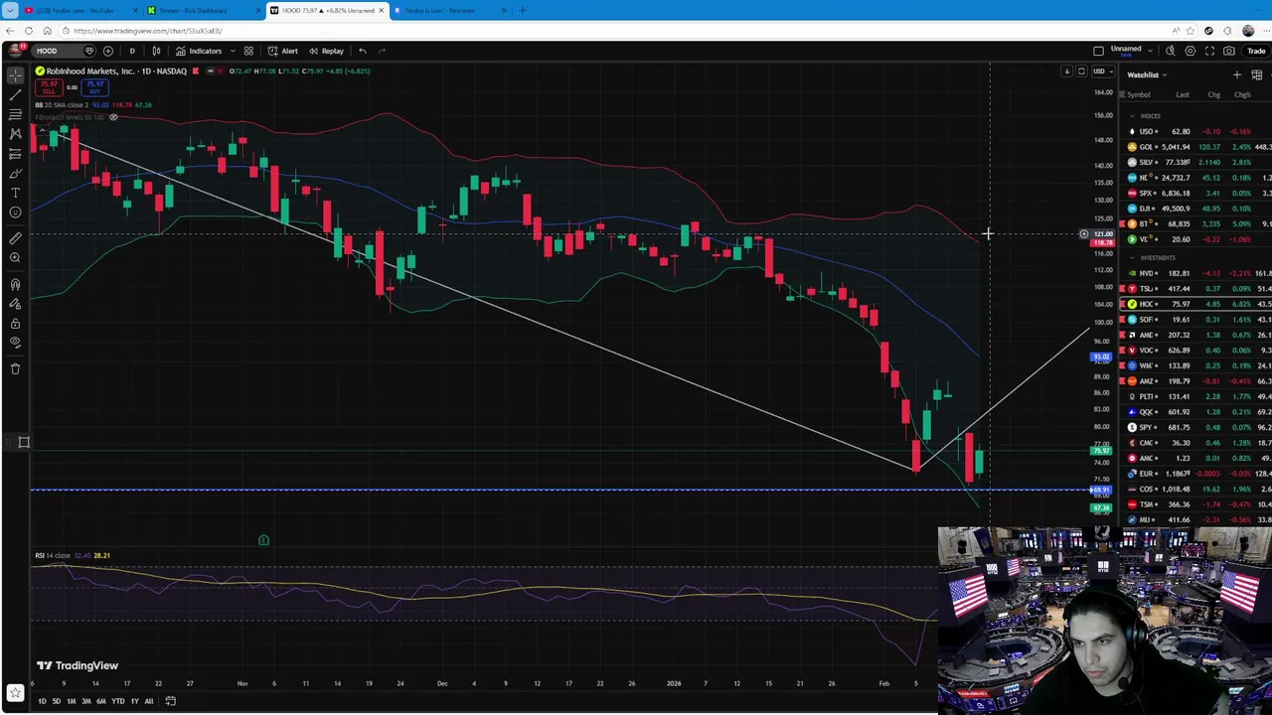Select the 1M time range
The image size is (1272, 715).
pyautogui.click(x=71, y=701)
